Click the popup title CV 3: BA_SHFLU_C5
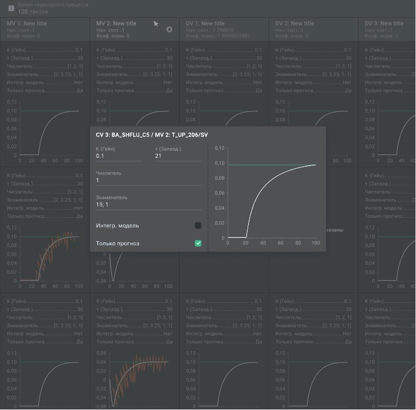This screenshot has width=416, height=410. tap(123, 135)
